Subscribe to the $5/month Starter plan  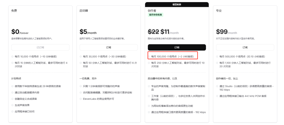[x=109, y=47]
